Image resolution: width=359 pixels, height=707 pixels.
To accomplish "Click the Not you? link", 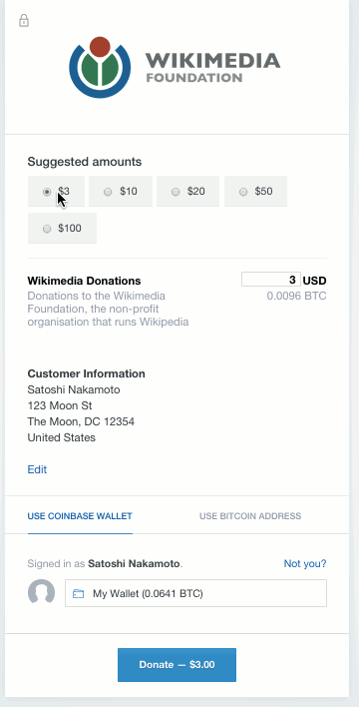I will (x=305, y=563).
